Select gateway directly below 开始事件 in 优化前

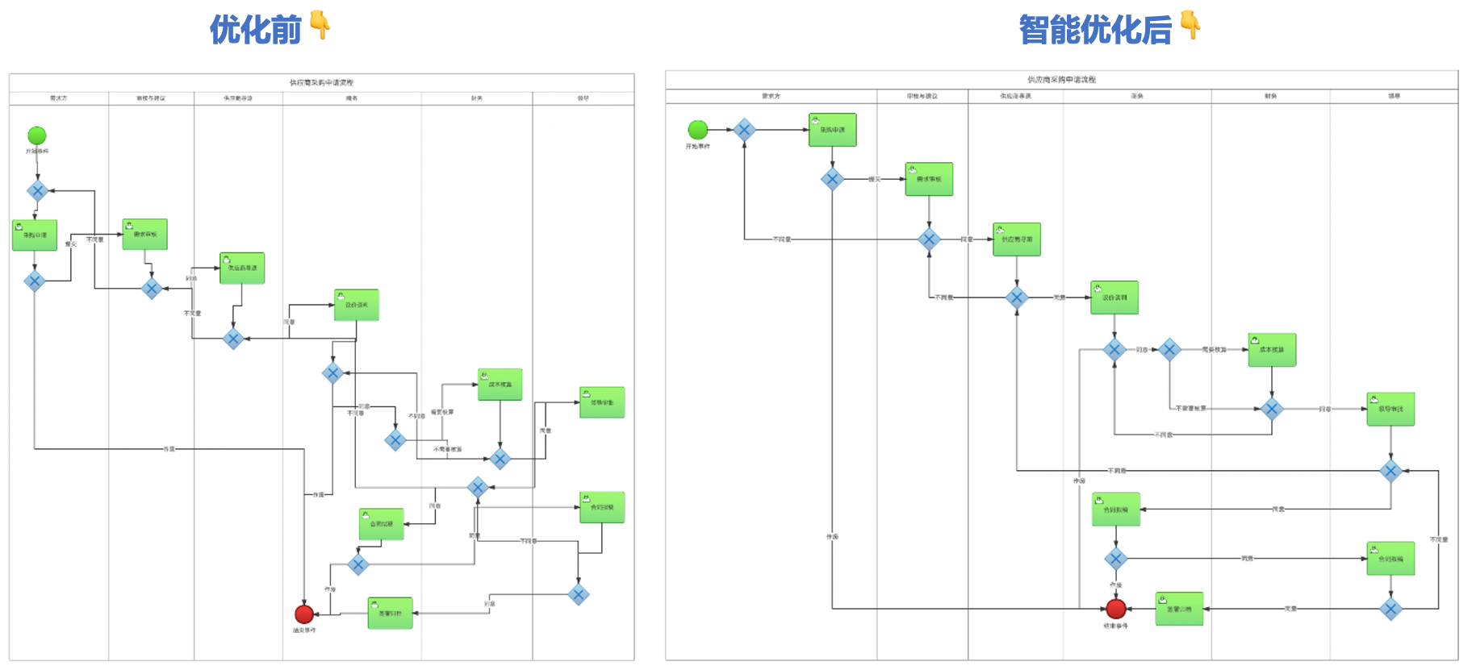37,191
